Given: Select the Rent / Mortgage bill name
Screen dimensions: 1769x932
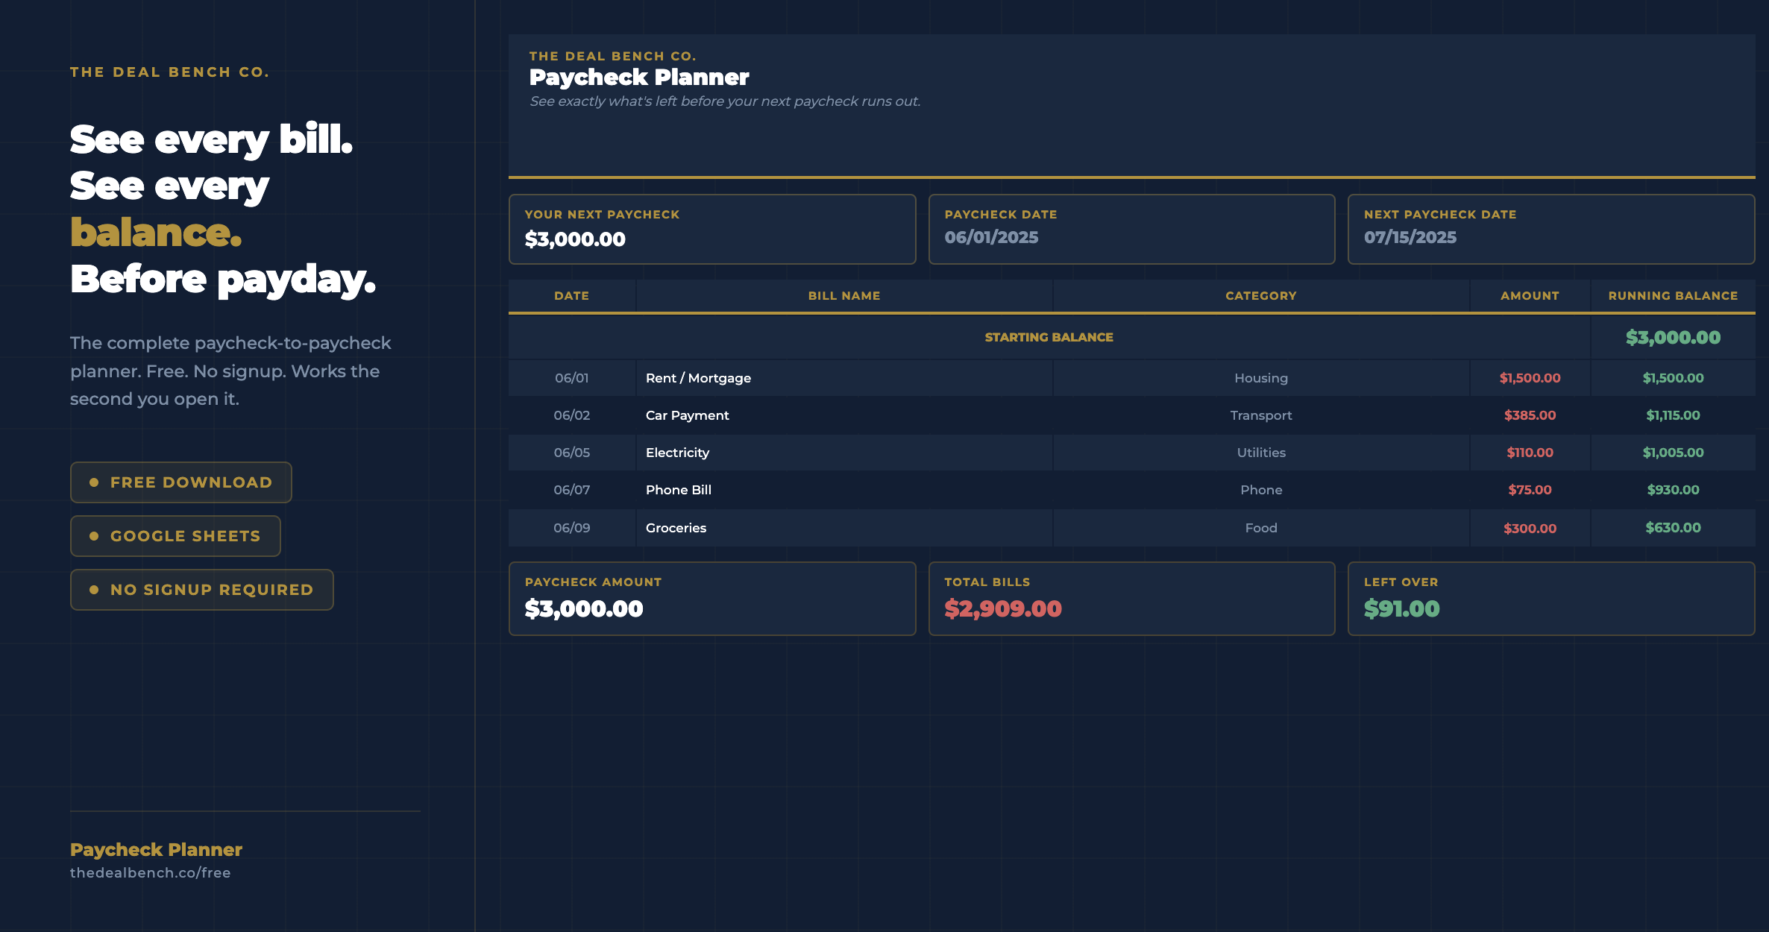Looking at the screenshot, I should (x=698, y=378).
